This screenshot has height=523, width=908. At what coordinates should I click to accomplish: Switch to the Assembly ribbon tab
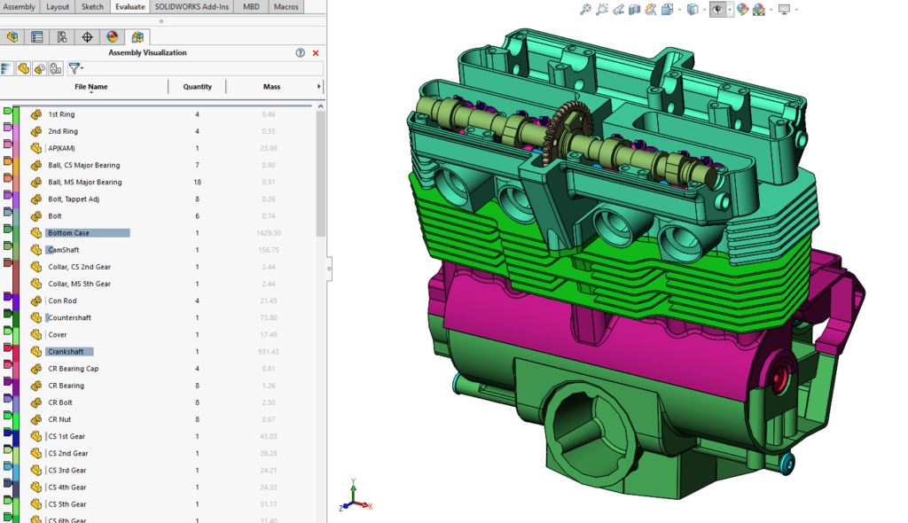pos(20,7)
